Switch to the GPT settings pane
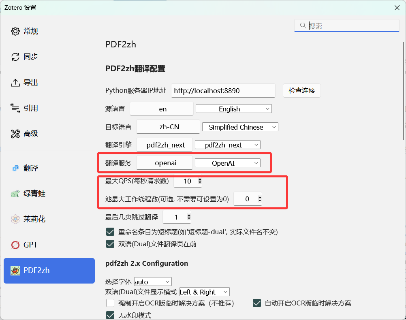This screenshot has height=320, width=406. pyautogui.click(x=30, y=245)
